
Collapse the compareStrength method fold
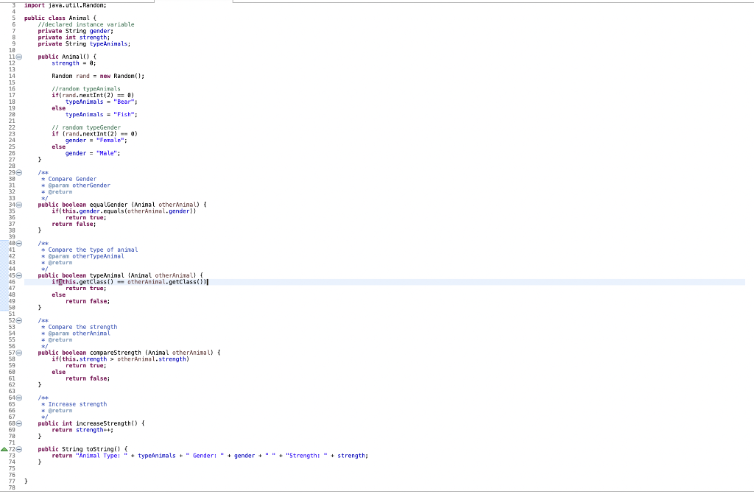click(x=18, y=353)
